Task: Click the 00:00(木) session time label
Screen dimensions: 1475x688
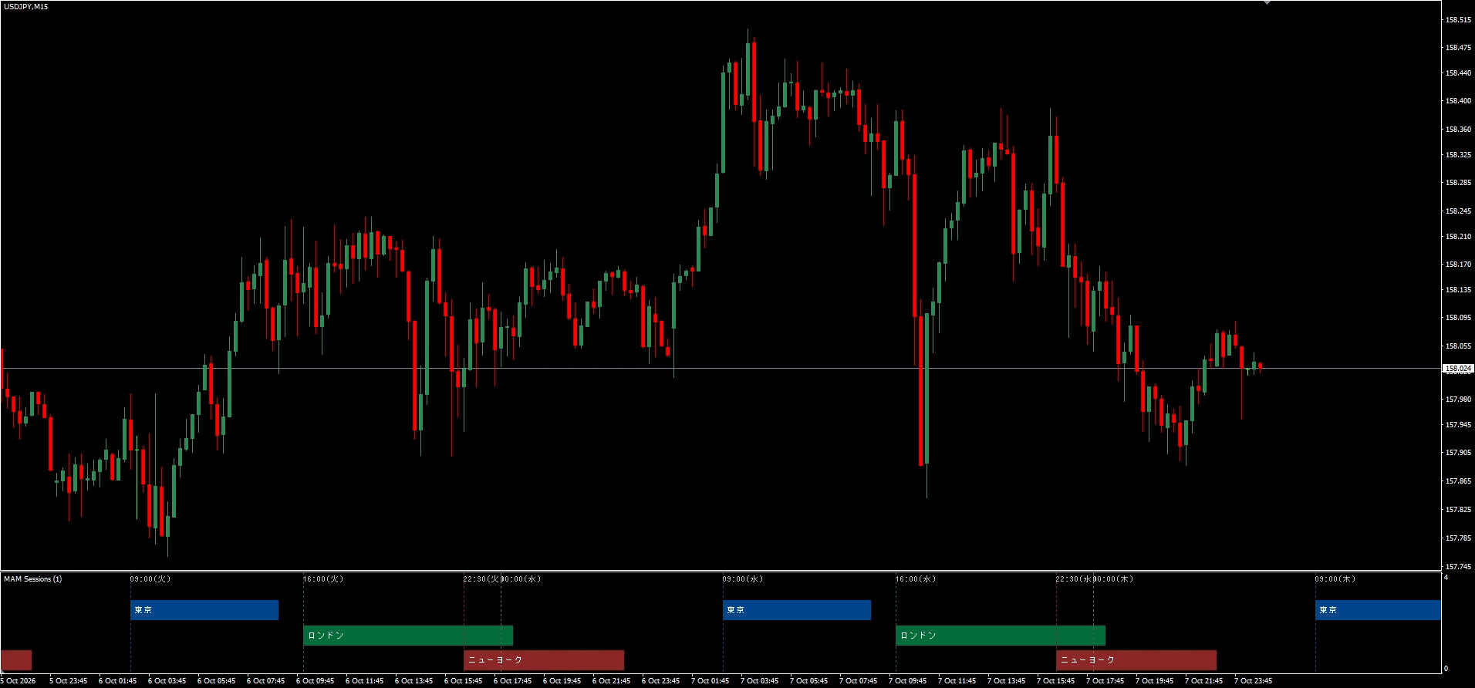Action: pyautogui.click(x=1113, y=579)
